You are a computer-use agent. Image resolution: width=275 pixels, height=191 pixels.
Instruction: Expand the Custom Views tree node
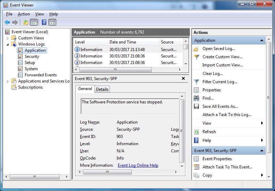8,38
